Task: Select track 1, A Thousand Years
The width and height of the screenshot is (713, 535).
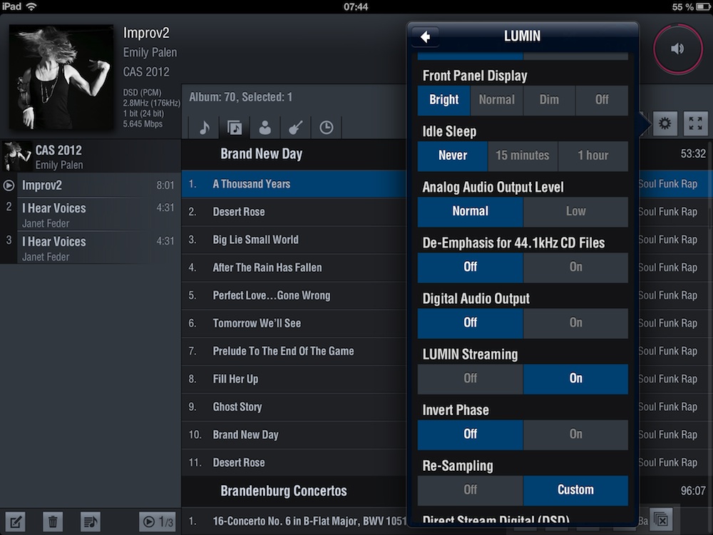Action: click(x=294, y=184)
